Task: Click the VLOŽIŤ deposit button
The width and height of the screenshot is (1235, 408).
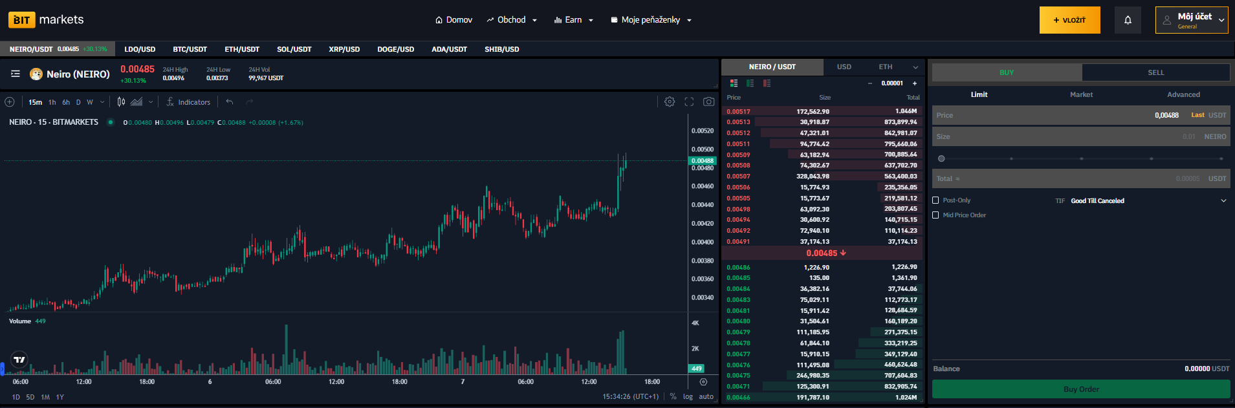Action: [x=1069, y=20]
